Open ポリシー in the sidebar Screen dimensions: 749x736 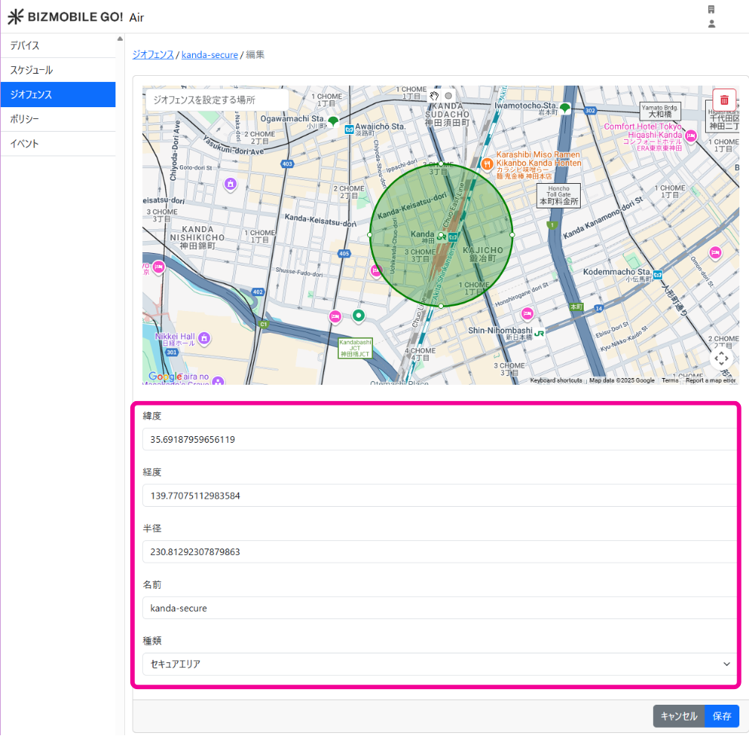[x=58, y=119]
